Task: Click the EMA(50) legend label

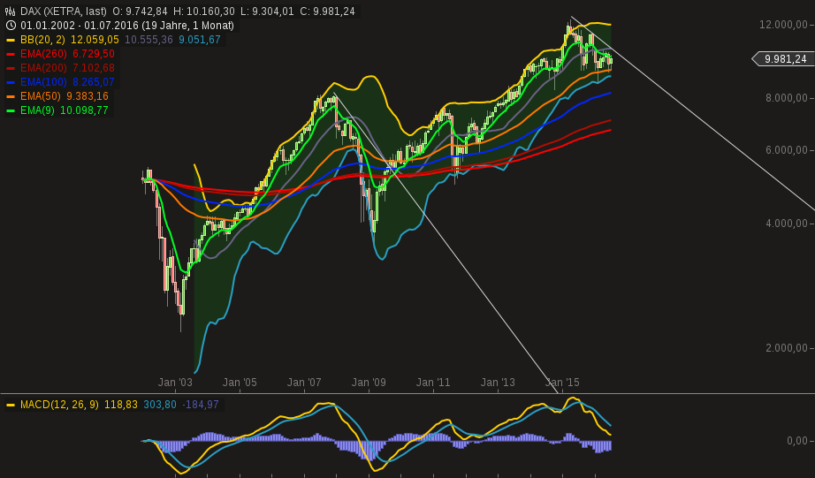Action: (41, 96)
